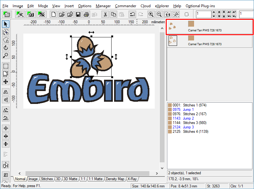Click the green-flag camera toolbar icon
Viewport: 254px width, 189px height.
[x=31, y=14]
